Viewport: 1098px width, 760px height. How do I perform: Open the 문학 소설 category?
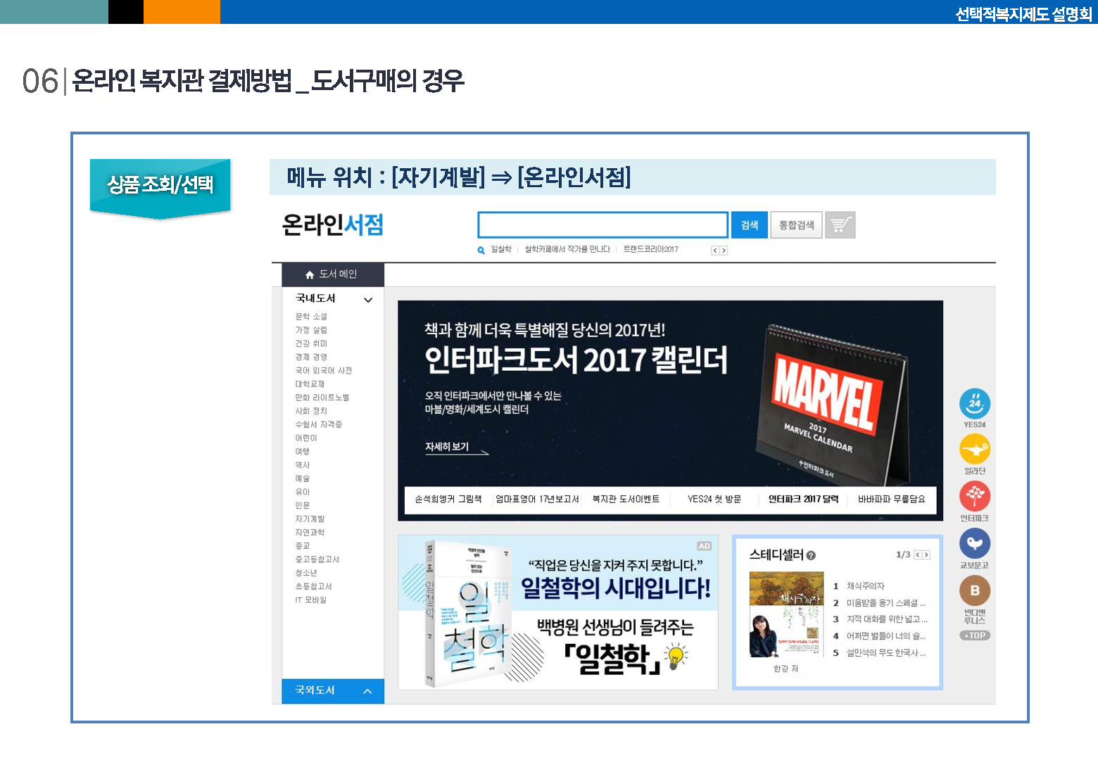311,317
